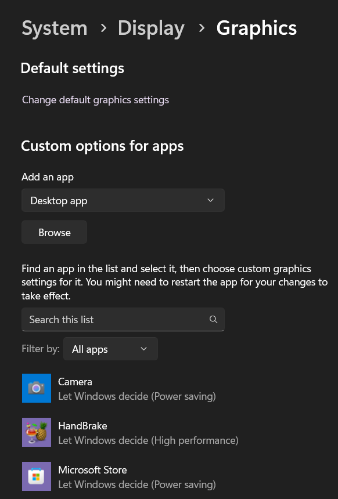Click the Microsoft Store app icon
This screenshot has width=338, height=499.
point(37,476)
